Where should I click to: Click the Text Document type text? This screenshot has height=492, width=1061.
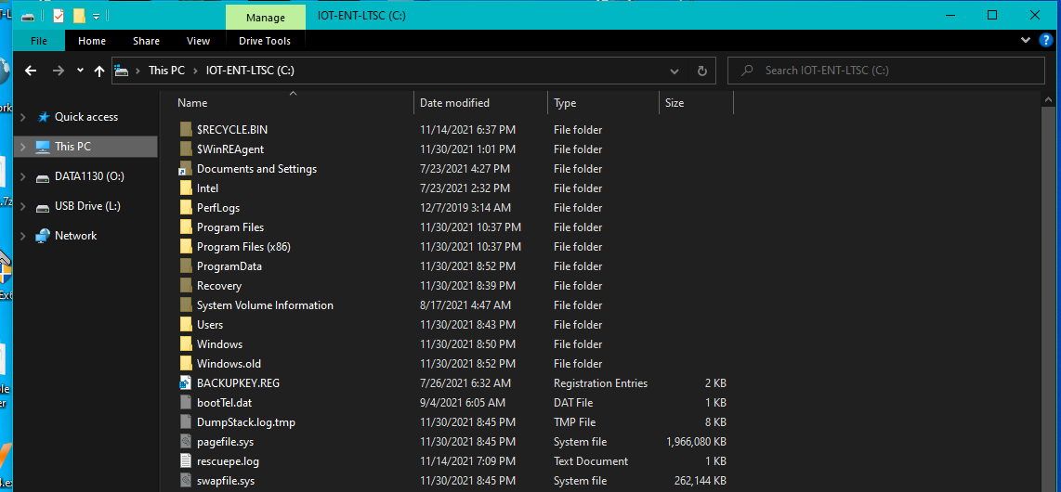[x=591, y=461]
